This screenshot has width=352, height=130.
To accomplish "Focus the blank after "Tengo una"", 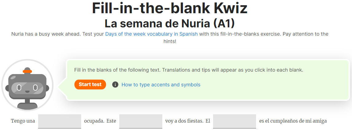I will coord(60,121).
